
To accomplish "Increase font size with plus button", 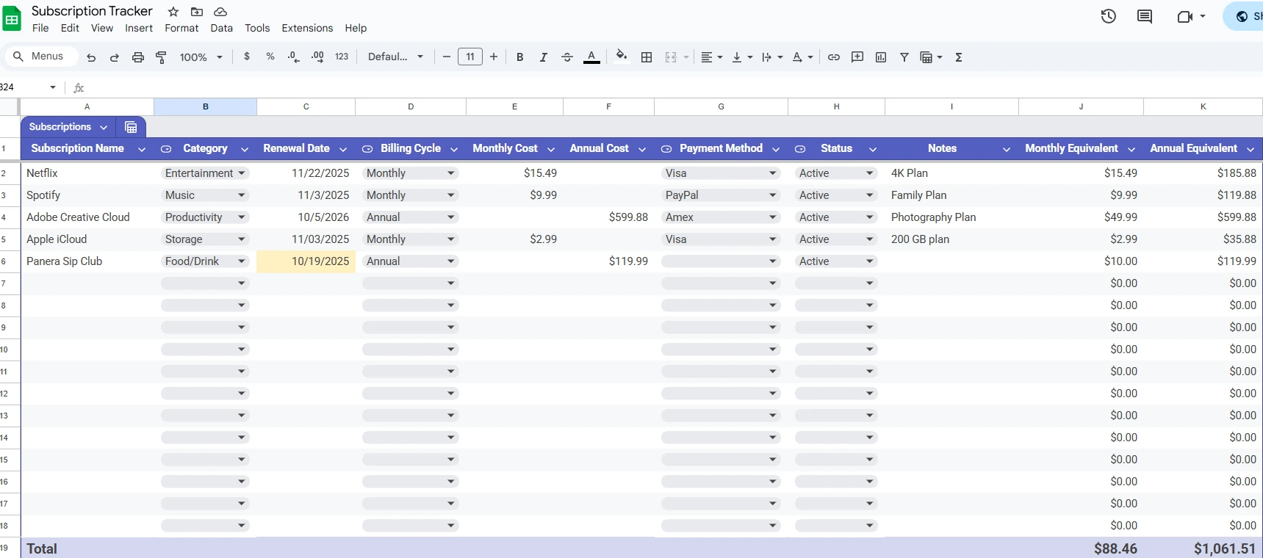I will pos(494,57).
